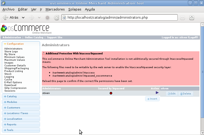Open Images settings
The width and height of the screenshot is (204, 135).
(x=9, y=63)
